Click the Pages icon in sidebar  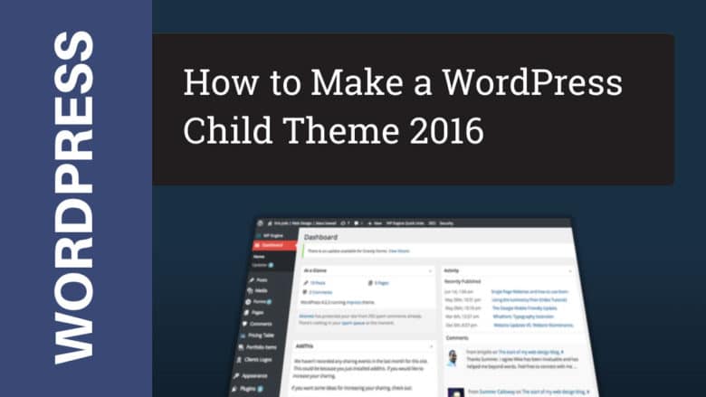[x=246, y=313]
